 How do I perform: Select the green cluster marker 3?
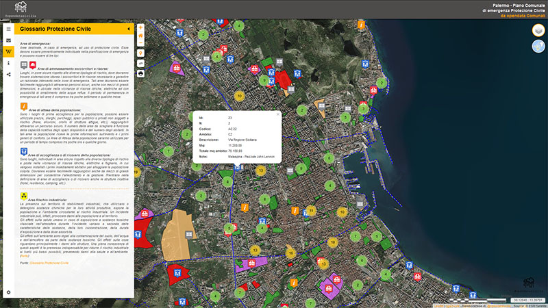pyautogui.click(x=363, y=109)
